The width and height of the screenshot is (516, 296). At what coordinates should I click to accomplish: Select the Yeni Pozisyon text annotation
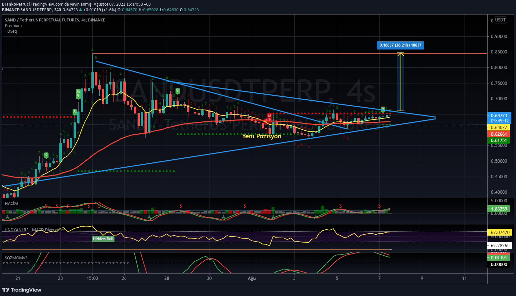tap(262, 136)
